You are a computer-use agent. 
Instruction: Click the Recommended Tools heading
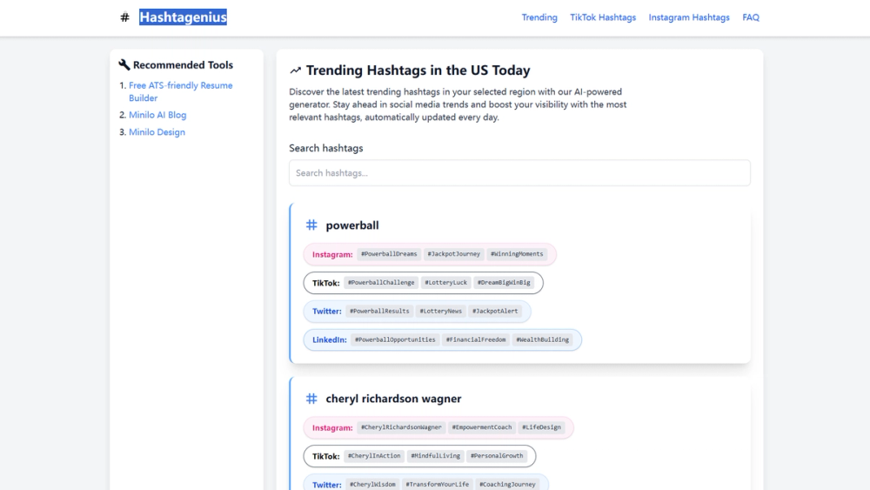pyautogui.click(x=183, y=65)
